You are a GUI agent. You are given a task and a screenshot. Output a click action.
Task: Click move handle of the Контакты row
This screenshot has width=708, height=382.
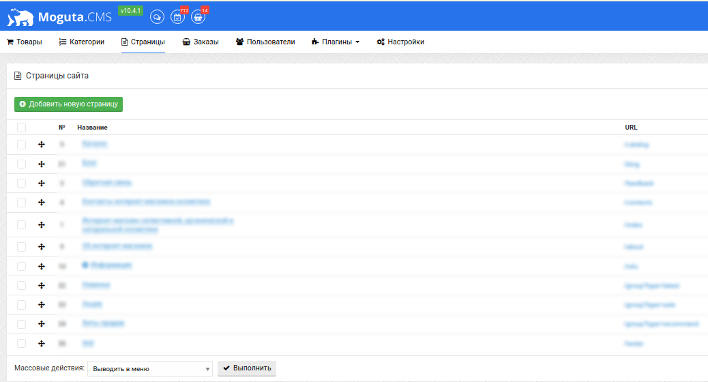coord(42,203)
